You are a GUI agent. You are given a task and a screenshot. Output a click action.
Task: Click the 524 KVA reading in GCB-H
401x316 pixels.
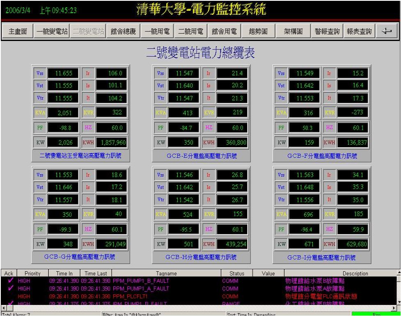click(x=183, y=214)
